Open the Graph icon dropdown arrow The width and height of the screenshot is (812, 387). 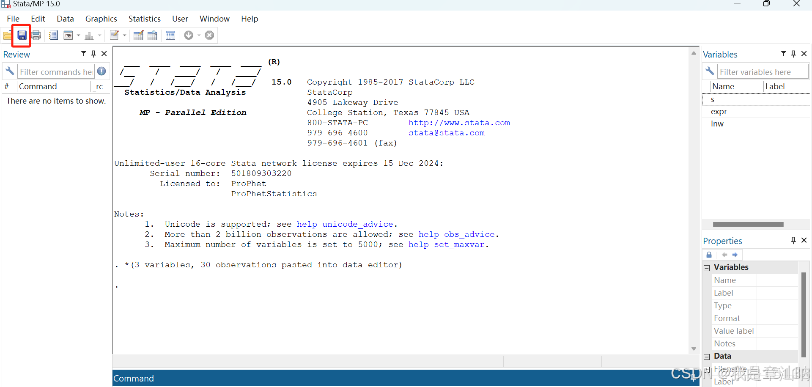click(x=100, y=36)
